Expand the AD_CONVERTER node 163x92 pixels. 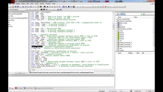[117, 19]
